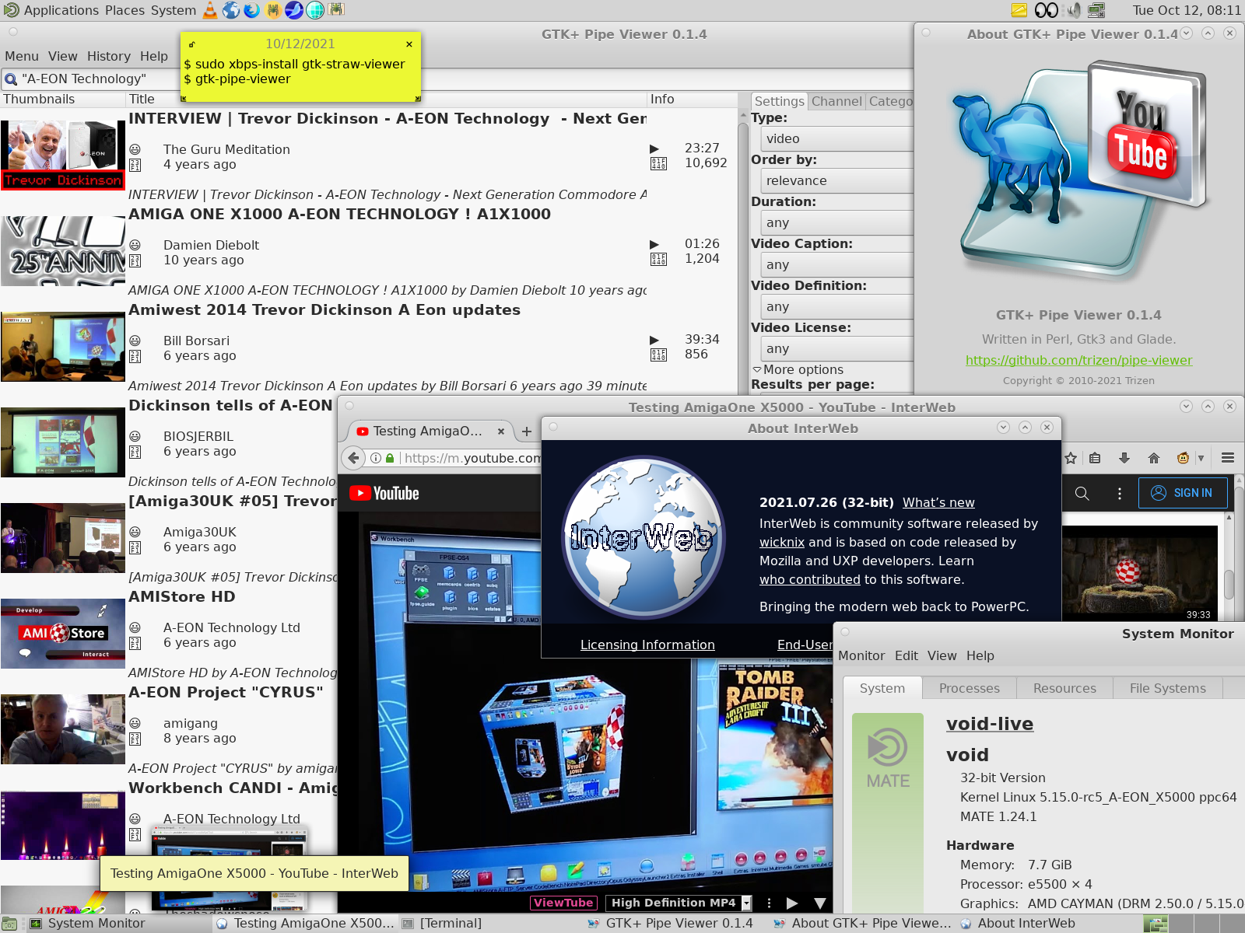The height and width of the screenshot is (933, 1245).
Task: Open the network connections tray icon
Action: [x=1096, y=10]
